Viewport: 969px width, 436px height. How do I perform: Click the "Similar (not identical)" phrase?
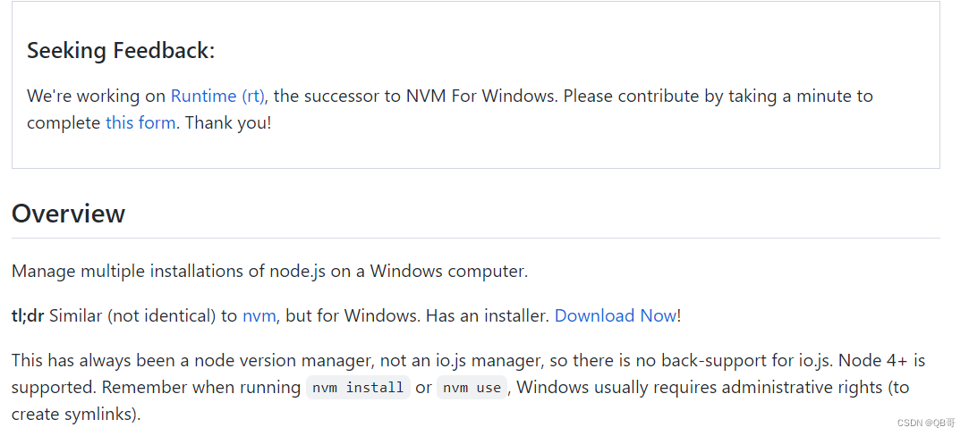[x=132, y=315]
